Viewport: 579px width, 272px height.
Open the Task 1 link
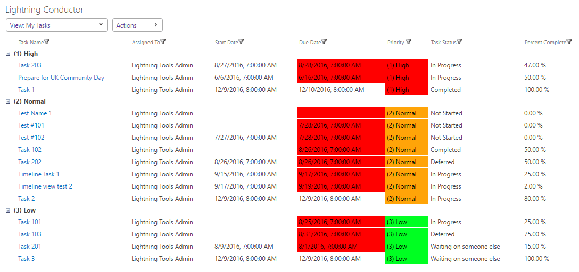pos(26,90)
